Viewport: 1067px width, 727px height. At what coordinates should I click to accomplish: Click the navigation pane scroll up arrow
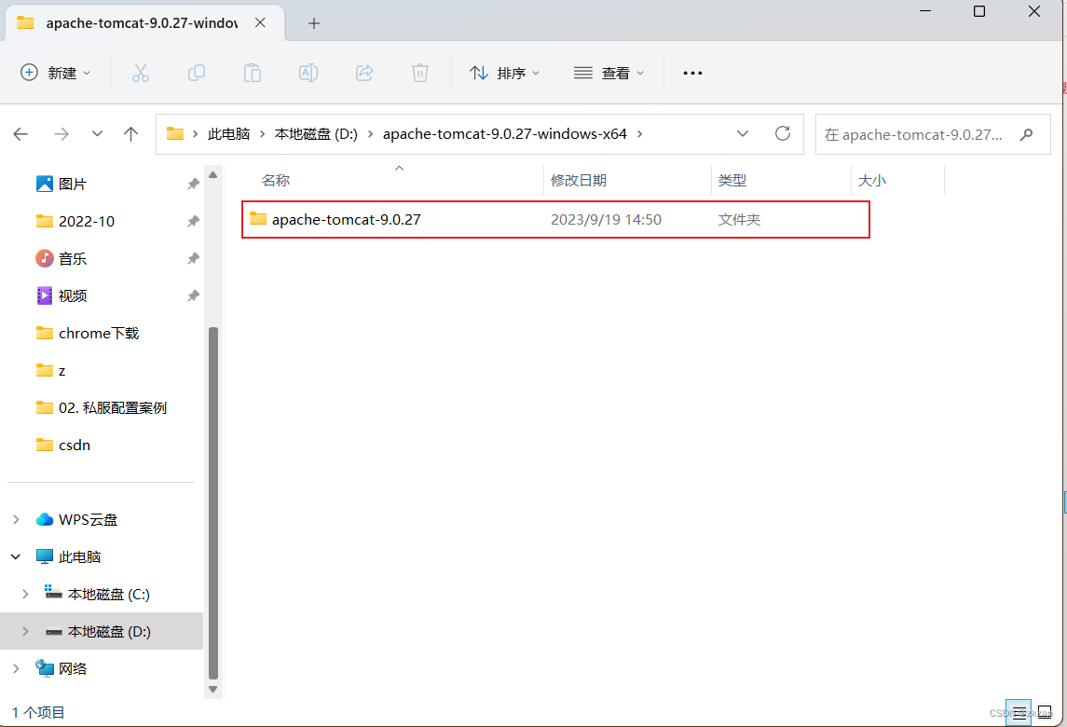click(213, 175)
